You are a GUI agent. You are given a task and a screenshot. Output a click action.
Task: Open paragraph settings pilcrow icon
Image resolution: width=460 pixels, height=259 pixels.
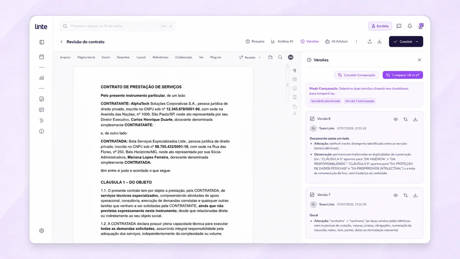click(x=294, y=70)
